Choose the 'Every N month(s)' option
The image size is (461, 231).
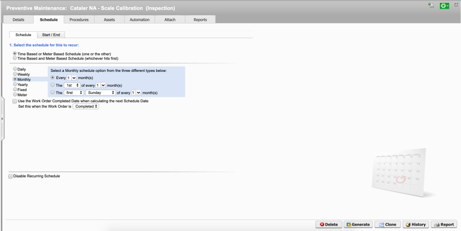click(x=53, y=78)
